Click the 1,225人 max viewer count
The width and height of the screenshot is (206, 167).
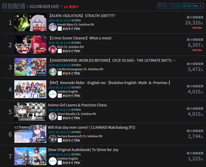[196, 158]
